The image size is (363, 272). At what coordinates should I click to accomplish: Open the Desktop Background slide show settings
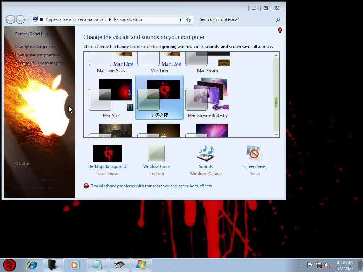[x=107, y=153]
